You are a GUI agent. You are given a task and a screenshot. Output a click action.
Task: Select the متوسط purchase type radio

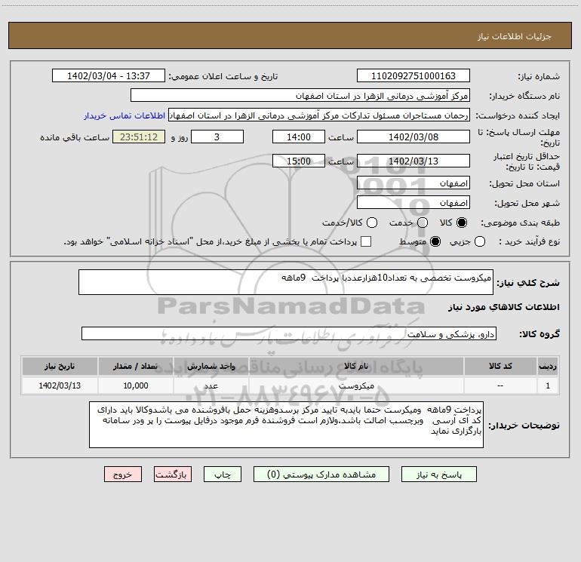(x=435, y=241)
